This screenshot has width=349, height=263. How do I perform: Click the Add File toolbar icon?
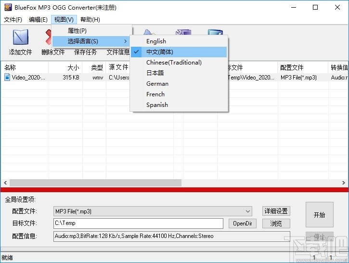[21, 37]
